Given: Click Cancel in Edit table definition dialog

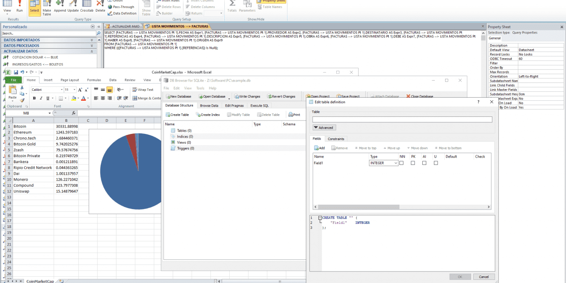Looking at the screenshot, I should click(484, 277).
